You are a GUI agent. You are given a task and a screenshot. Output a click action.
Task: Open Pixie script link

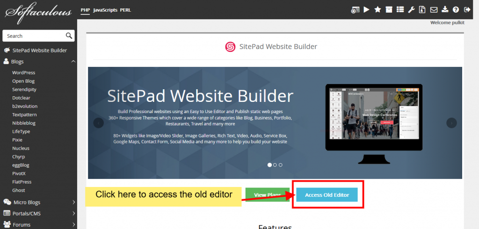click(17, 140)
